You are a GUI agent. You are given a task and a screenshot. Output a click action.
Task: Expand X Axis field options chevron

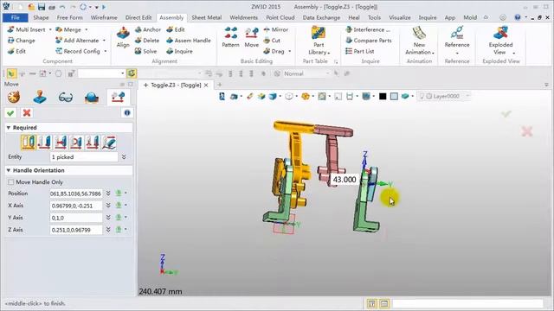pyautogui.click(x=108, y=206)
